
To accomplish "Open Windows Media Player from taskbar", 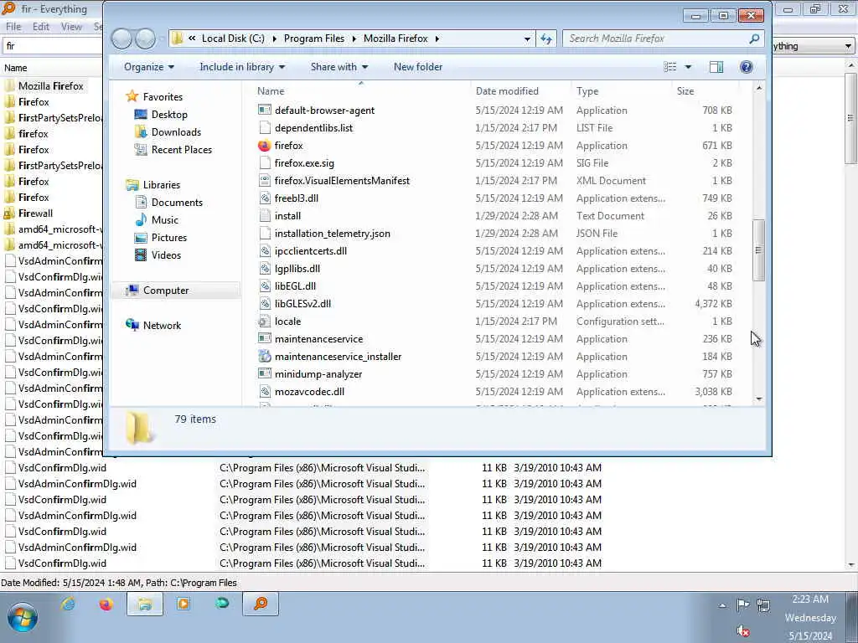I will [183, 604].
